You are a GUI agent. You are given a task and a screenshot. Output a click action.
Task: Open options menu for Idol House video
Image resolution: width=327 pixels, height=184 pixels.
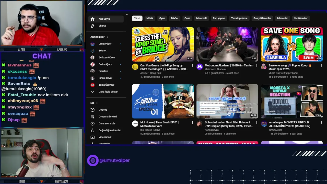click(x=192, y=123)
